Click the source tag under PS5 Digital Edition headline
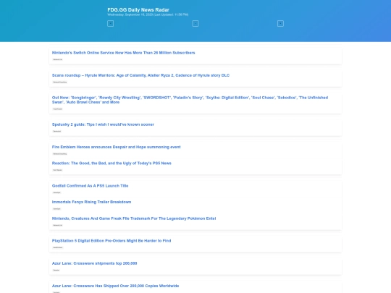 pyautogui.click(x=58, y=247)
